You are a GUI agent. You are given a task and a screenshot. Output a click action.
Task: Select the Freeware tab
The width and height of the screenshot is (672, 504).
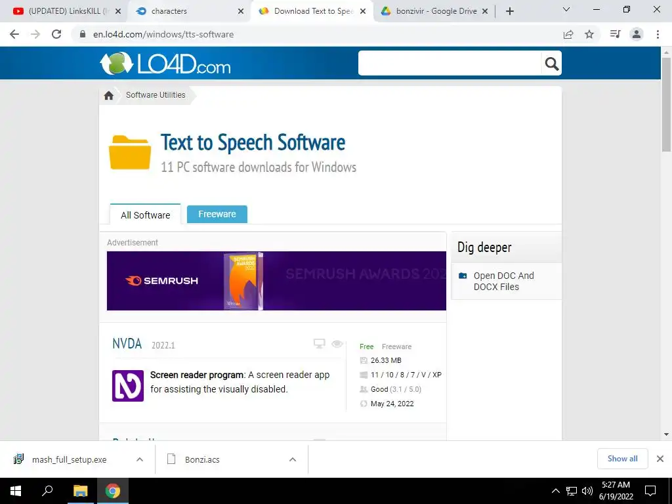(217, 215)
